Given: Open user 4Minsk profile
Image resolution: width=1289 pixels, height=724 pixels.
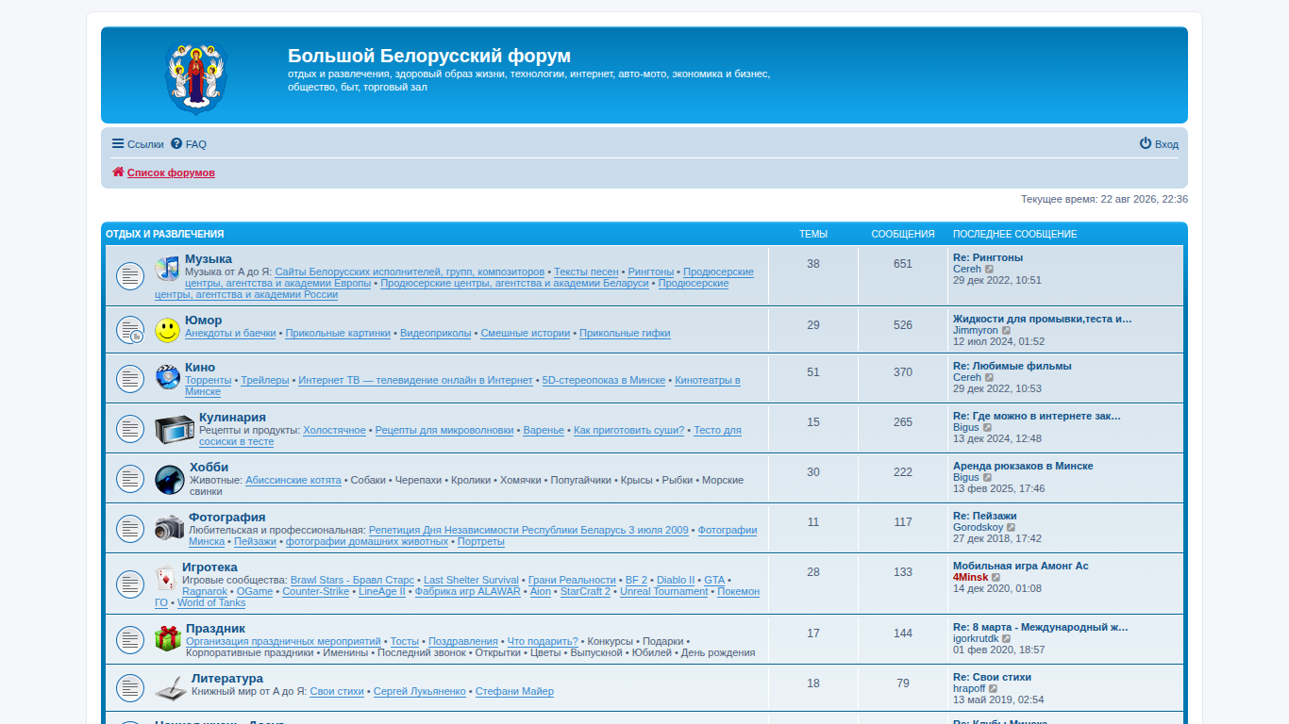Looking at the screenshot, I should 971,577.
